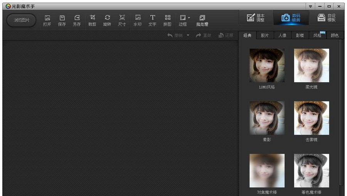Image resolution: width=347 pixels, height=196 pixels.
Task: Select the 旋转 rotate tool
Action: (x=107, y=21)
